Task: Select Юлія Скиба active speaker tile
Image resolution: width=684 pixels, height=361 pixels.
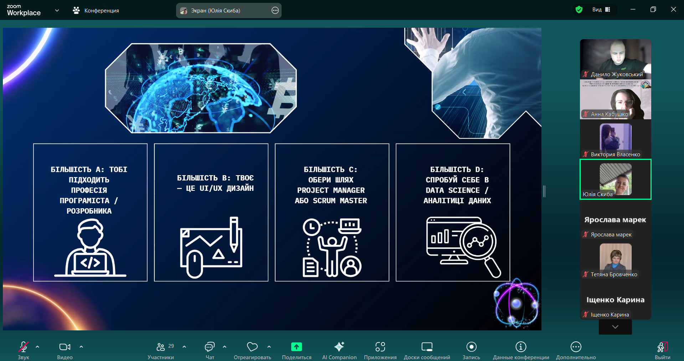Action: click(616, 179)
